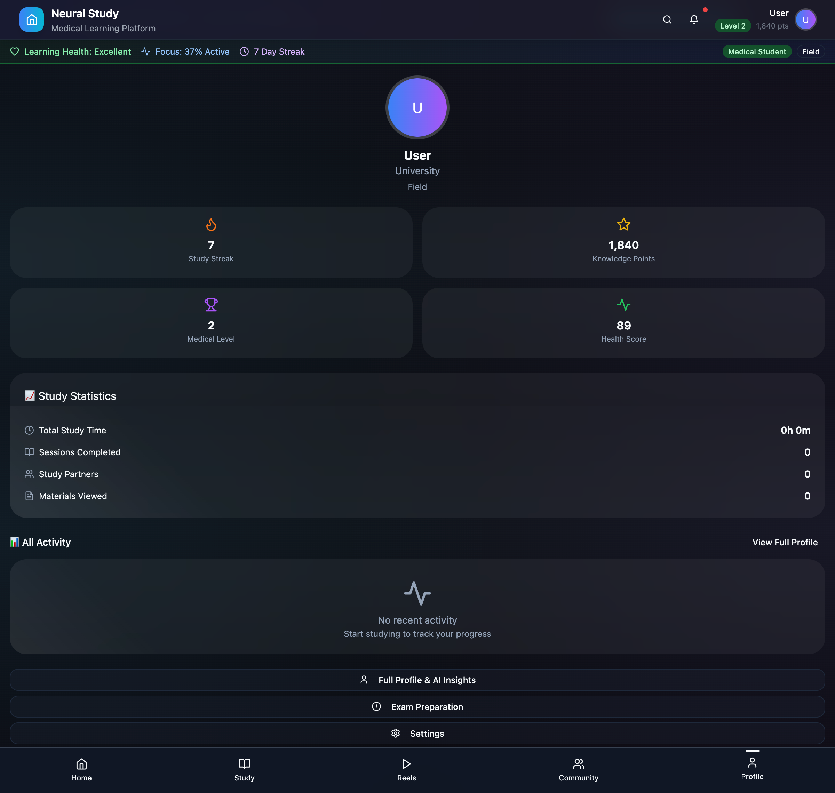Click the Medical Level trophy icon
The height and width of the screenshot is (793, 835).
coord(211,304)
